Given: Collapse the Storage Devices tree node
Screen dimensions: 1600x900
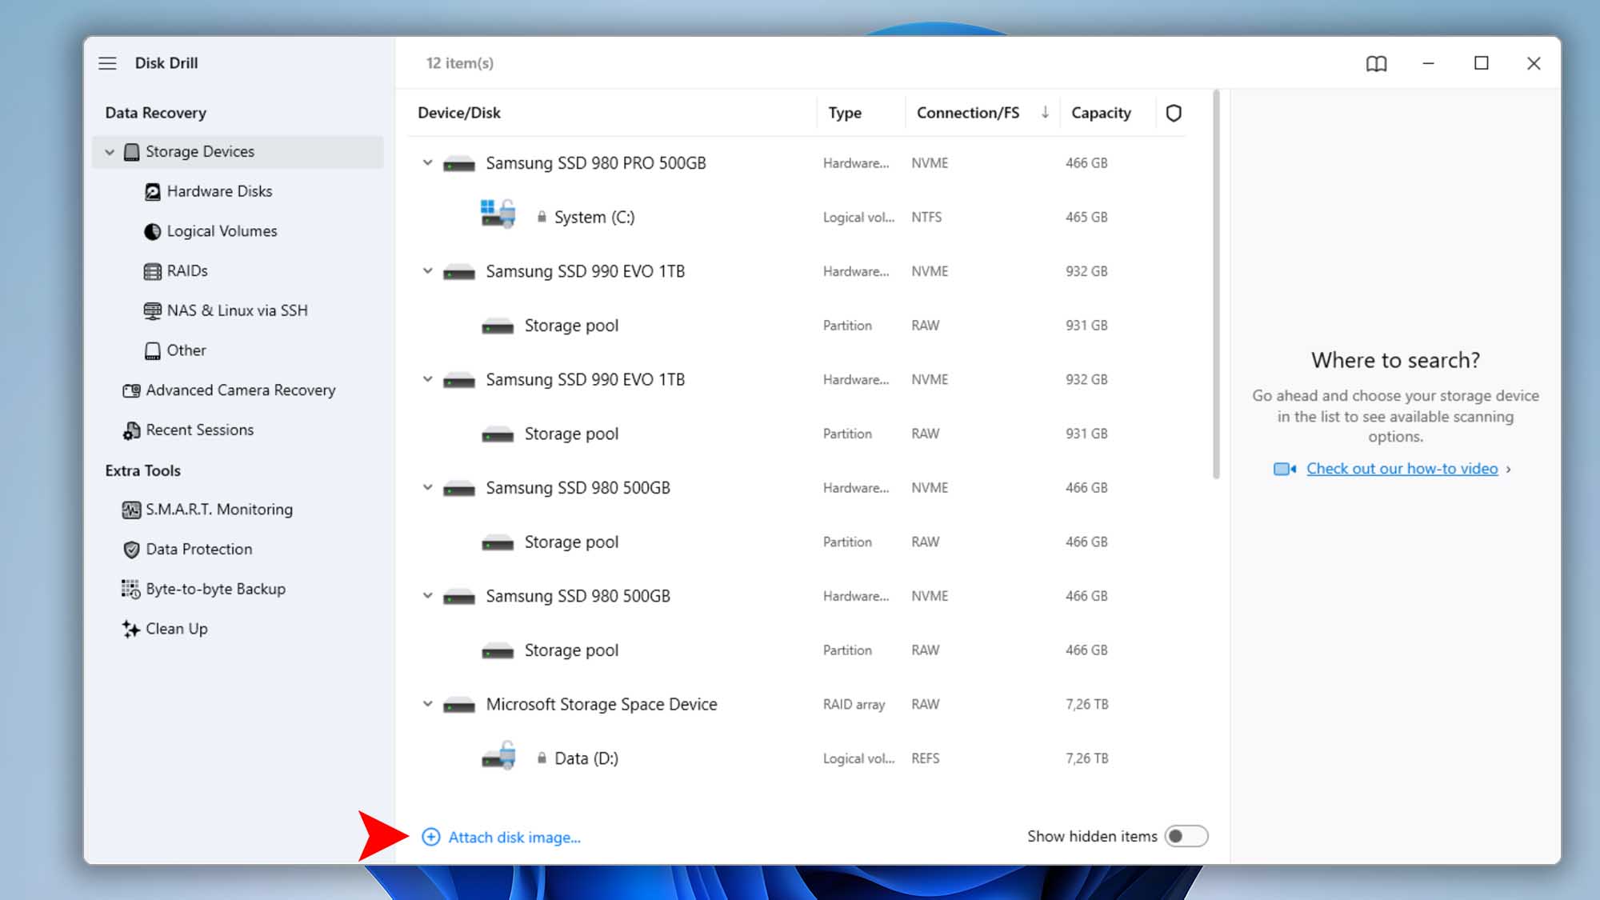Looking at the screenshot, I should [x=110, y=152].
